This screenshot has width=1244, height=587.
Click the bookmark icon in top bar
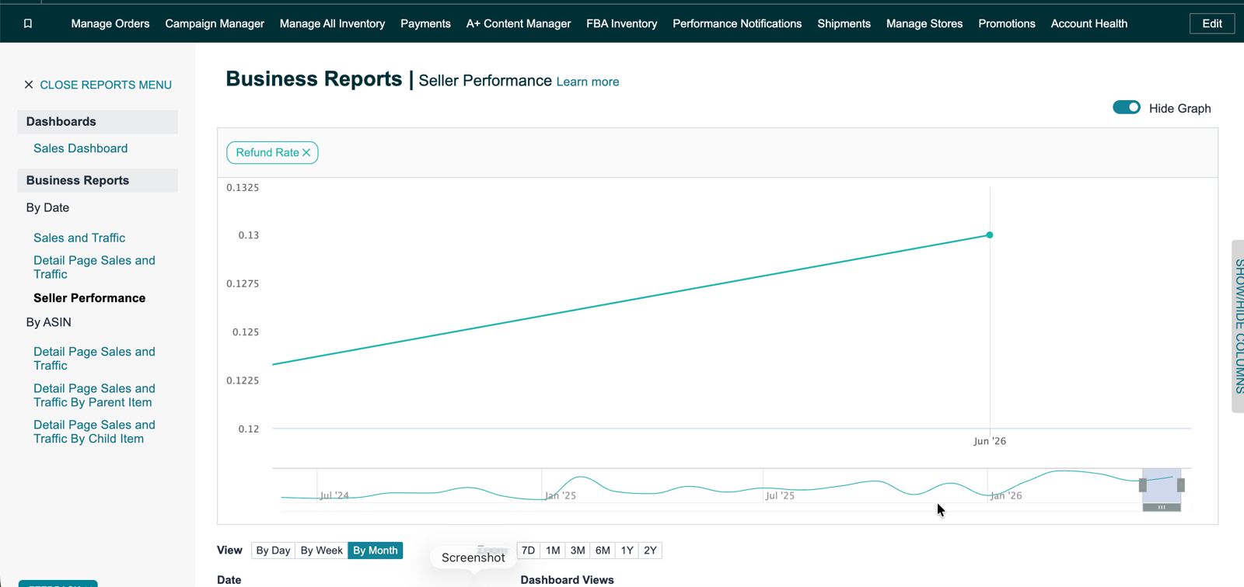click(28, 23)
